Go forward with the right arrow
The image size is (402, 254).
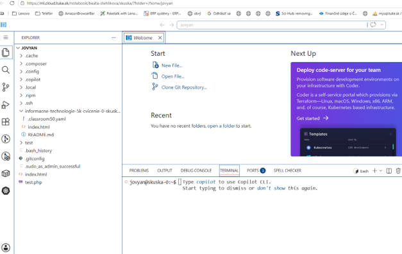coord(172,25)
